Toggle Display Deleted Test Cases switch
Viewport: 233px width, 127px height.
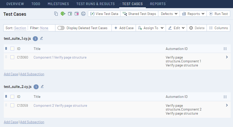pos(61,28)
